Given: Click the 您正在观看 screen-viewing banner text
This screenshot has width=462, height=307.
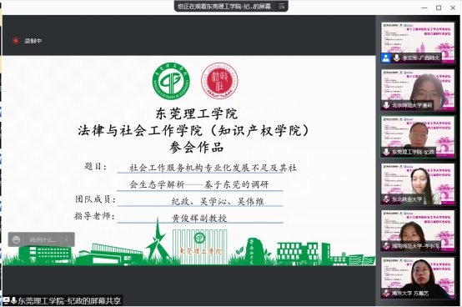Looking at the screenshot, I should click(224, 6).
